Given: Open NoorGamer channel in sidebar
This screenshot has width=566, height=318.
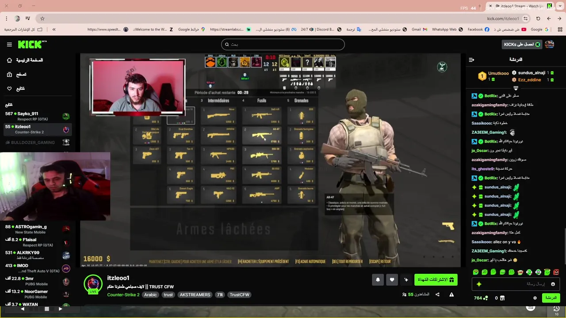Looking at the screenshot, I should coord(37,294).
